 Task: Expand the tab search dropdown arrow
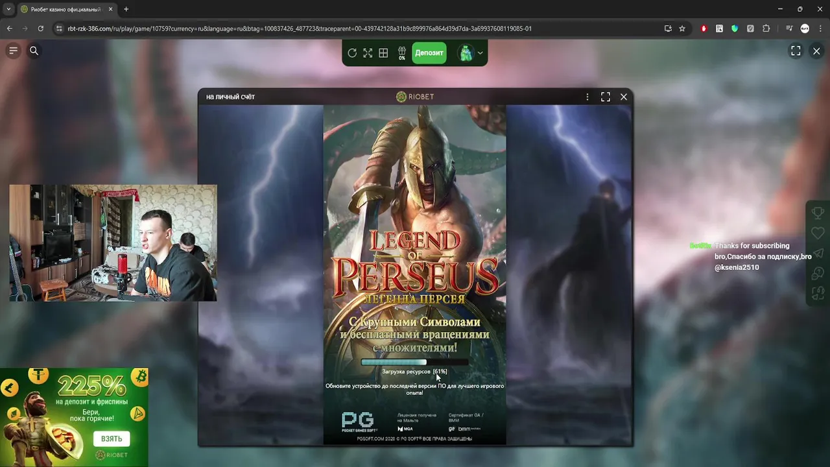8,9
